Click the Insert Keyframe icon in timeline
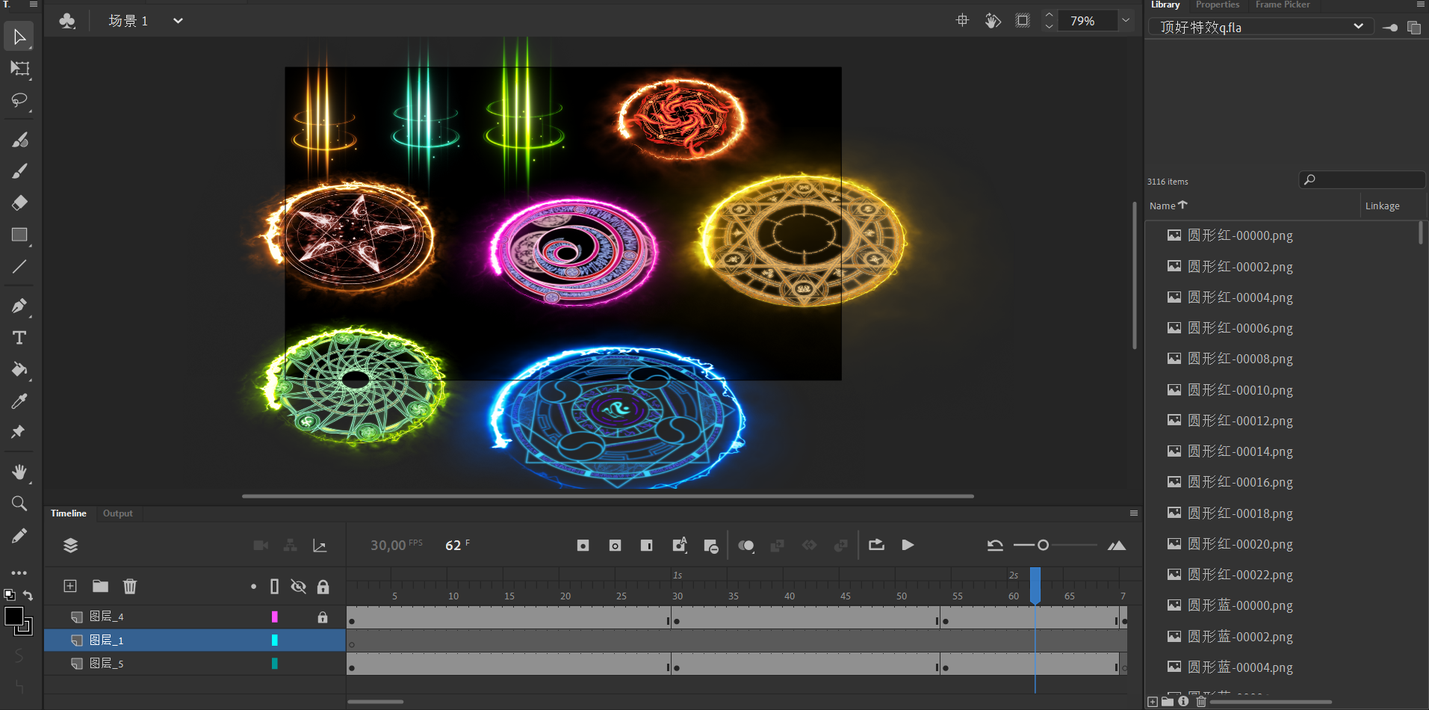Image resolution: width=1429 pixels, height=710 pixels. click(583, 546)
